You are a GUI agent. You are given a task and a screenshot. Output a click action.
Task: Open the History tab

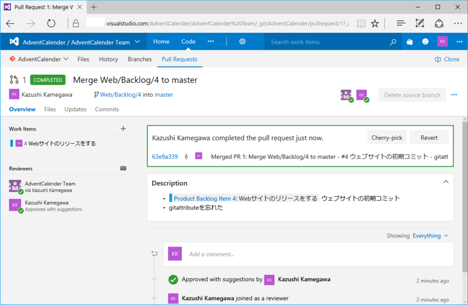click(x=108, y=59)
